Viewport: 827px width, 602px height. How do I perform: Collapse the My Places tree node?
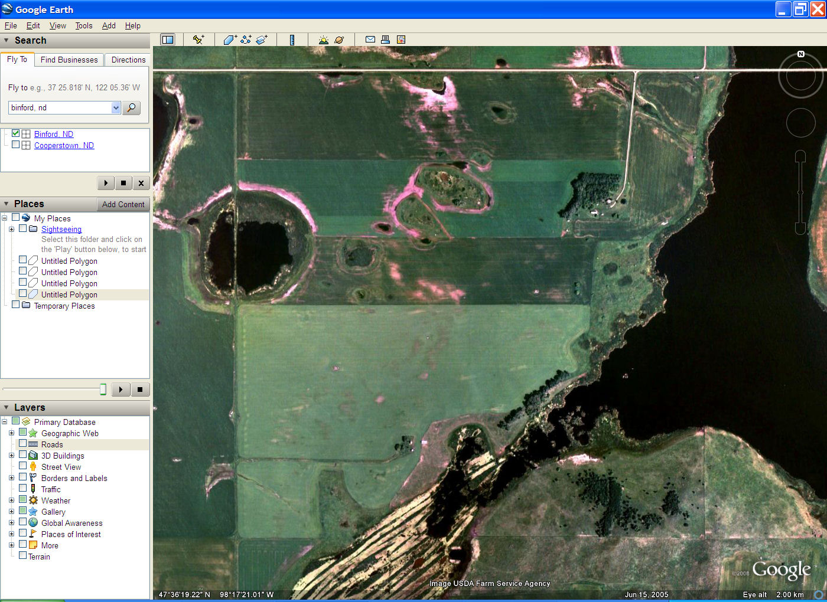pyautogui.click(x=5, y=218)
